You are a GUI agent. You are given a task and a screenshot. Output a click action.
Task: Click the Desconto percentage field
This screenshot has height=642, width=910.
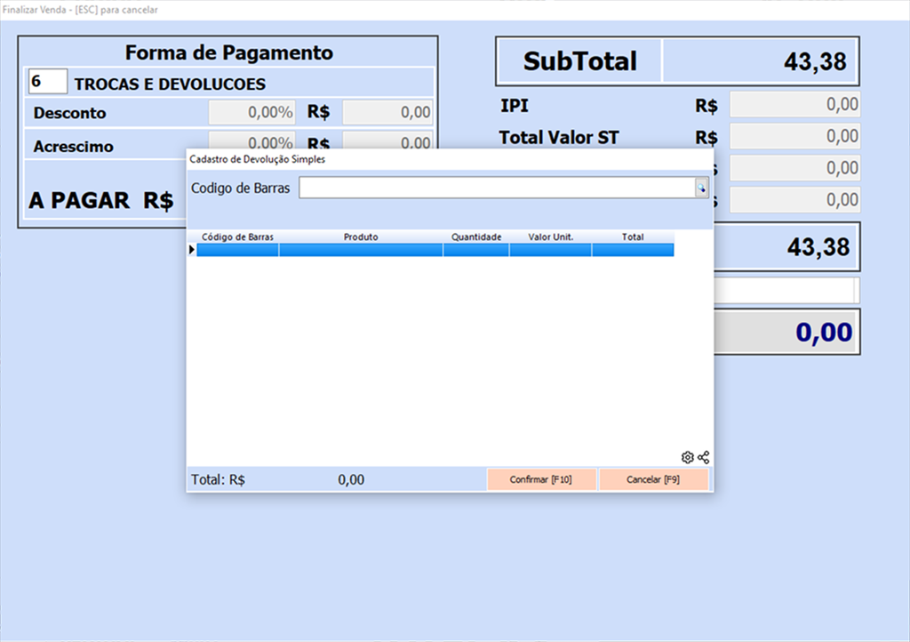(251, 113)
